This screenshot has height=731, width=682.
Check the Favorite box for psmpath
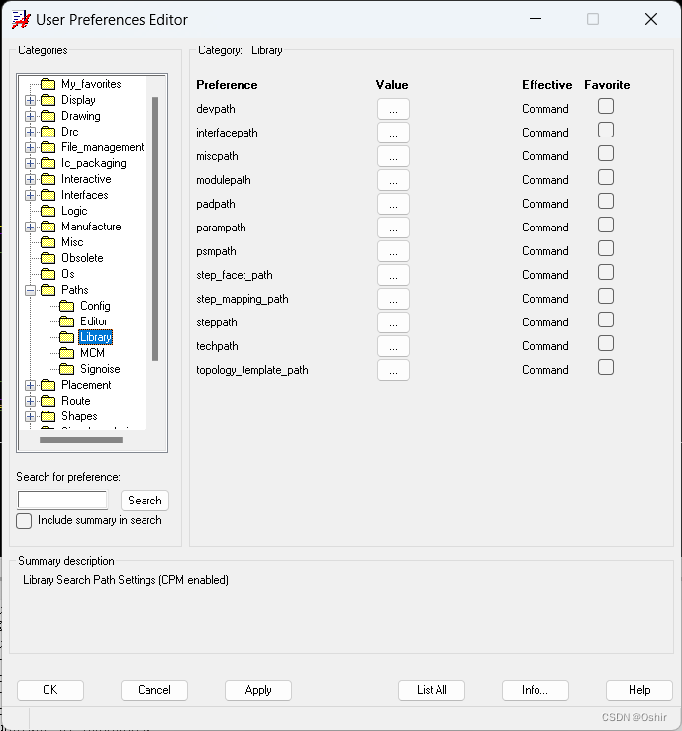[606, 249]
